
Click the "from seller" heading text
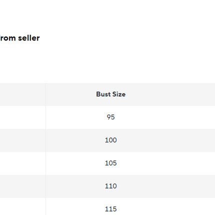point(19,38)
